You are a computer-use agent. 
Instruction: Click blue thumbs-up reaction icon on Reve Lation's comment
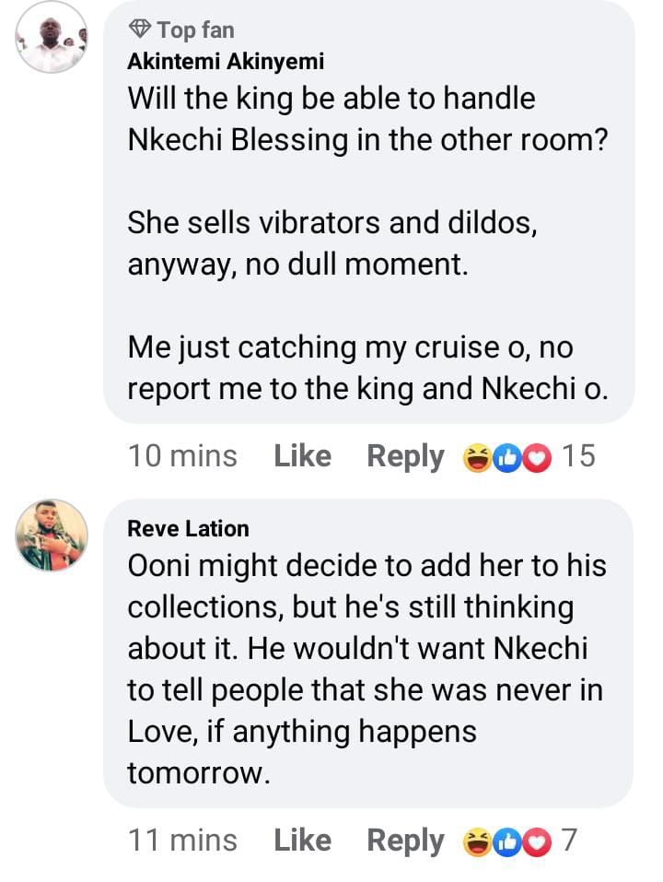click(506, 841)
